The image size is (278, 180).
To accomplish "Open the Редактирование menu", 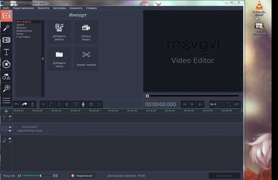I will coord(23,8).
